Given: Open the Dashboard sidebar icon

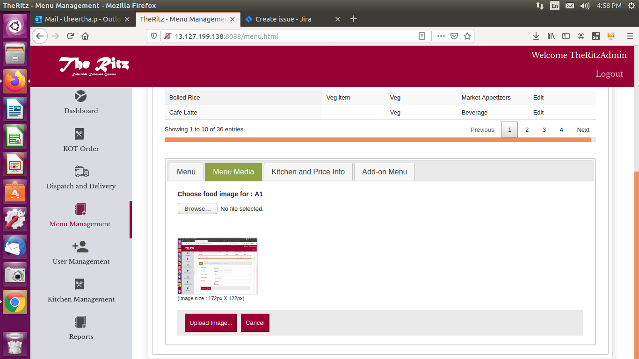Looking at the screenshot, I should pyautogui.click(x=80, y=96).
